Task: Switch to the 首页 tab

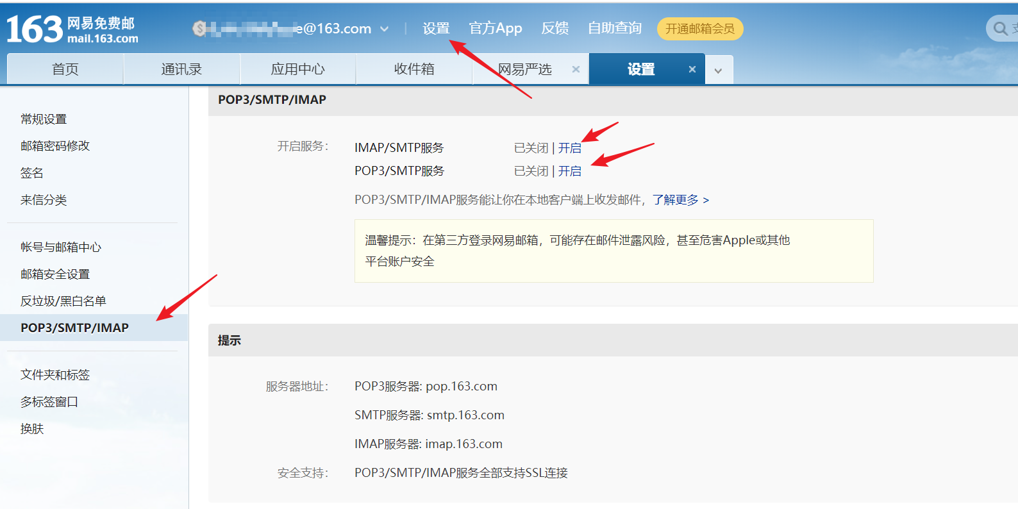Action: click(x=65, y=69)
